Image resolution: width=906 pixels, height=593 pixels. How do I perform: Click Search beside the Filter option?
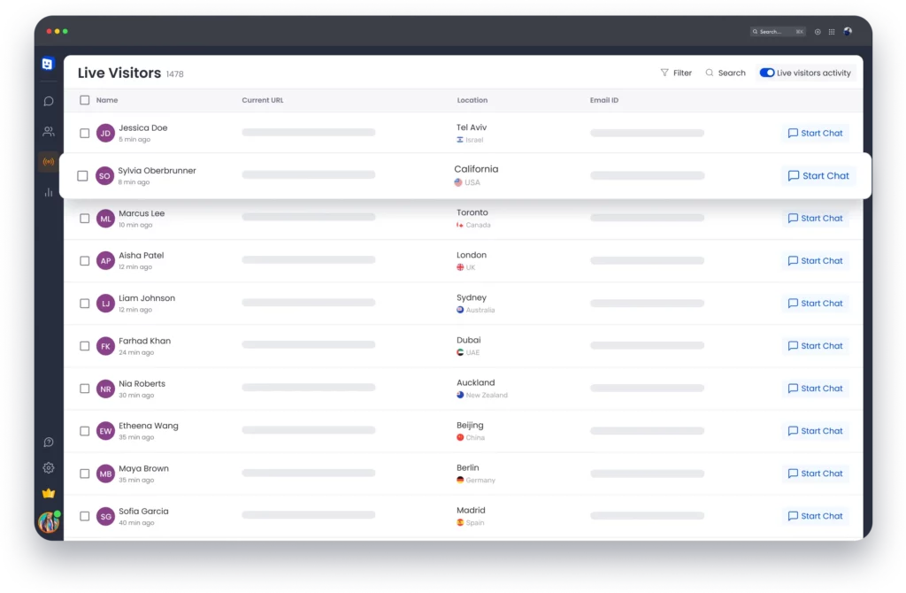click(726, 73)
